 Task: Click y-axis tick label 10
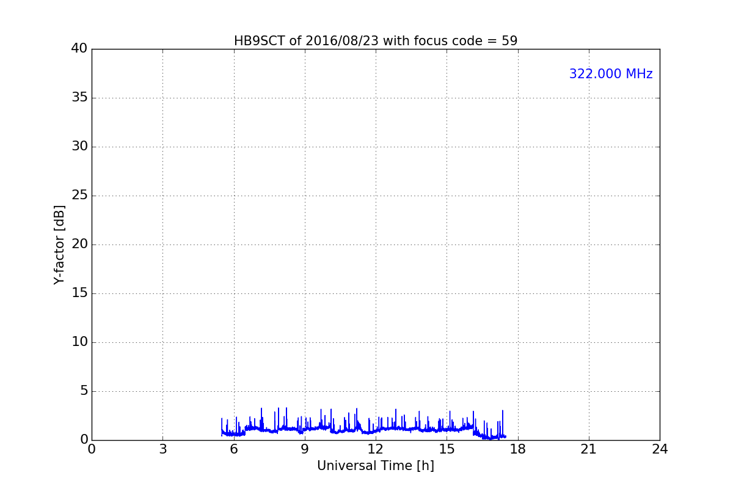point(79,342)
